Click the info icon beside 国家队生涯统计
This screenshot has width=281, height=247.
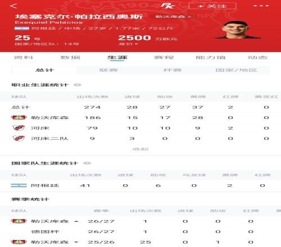pyautogui.click(x=87, y=163)
